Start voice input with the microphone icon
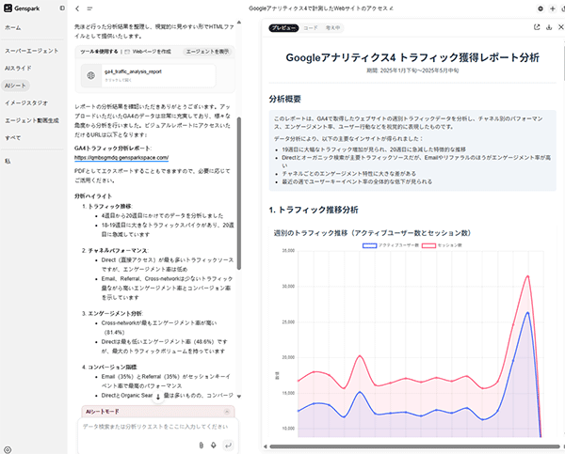Image resolution: width=565 pixels, height=454 pixels. (214, 446)
